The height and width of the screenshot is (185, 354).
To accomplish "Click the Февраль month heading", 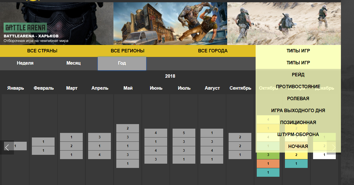I will click(44, 88).
